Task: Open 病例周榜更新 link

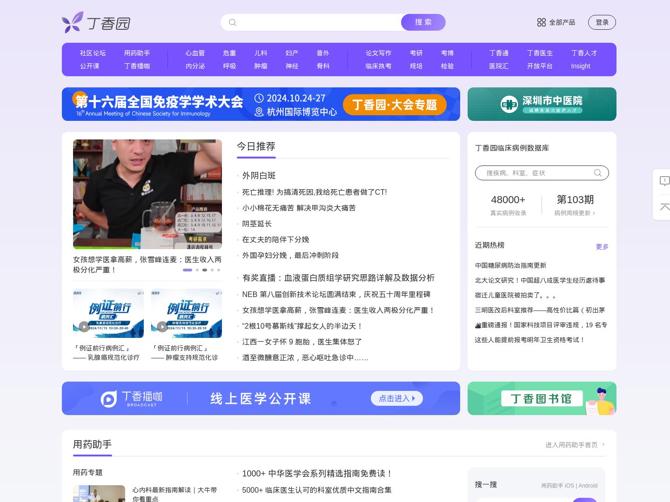Action: pos(575,213)
